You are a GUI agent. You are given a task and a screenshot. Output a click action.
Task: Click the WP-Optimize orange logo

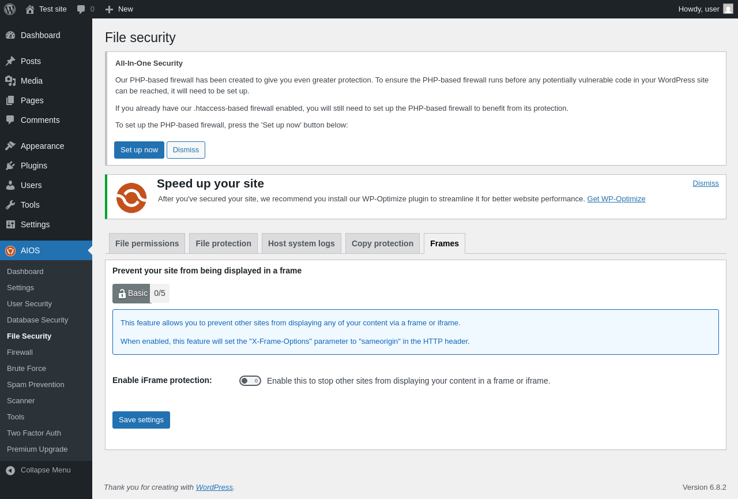click(131, 198)
